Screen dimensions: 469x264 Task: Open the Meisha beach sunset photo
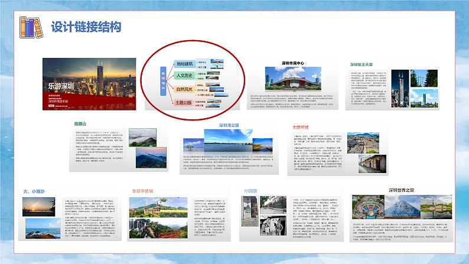(x=39, y=207)
